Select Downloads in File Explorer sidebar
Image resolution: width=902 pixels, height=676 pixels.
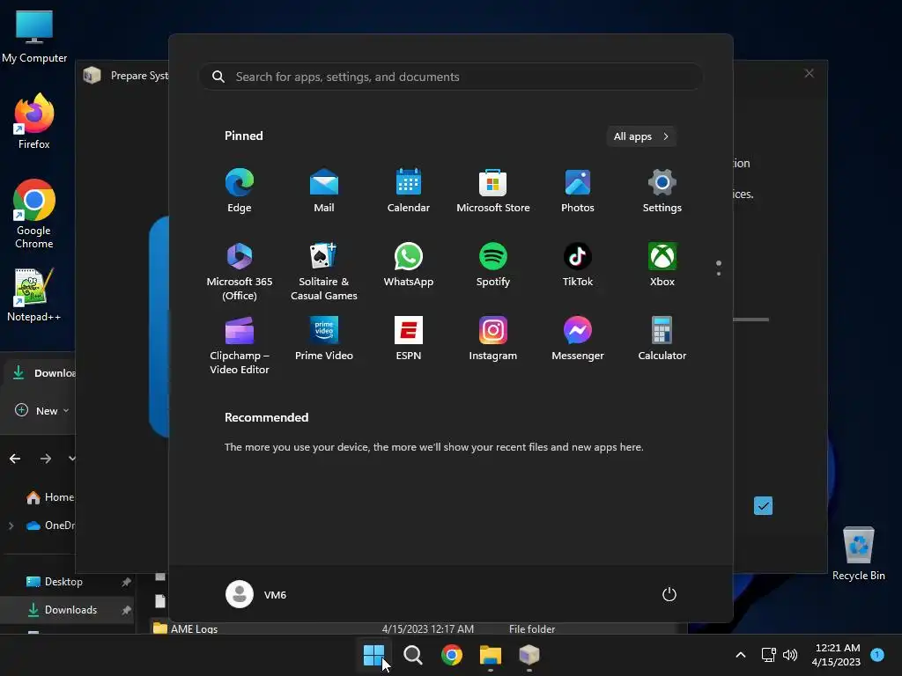click(68, 610)
